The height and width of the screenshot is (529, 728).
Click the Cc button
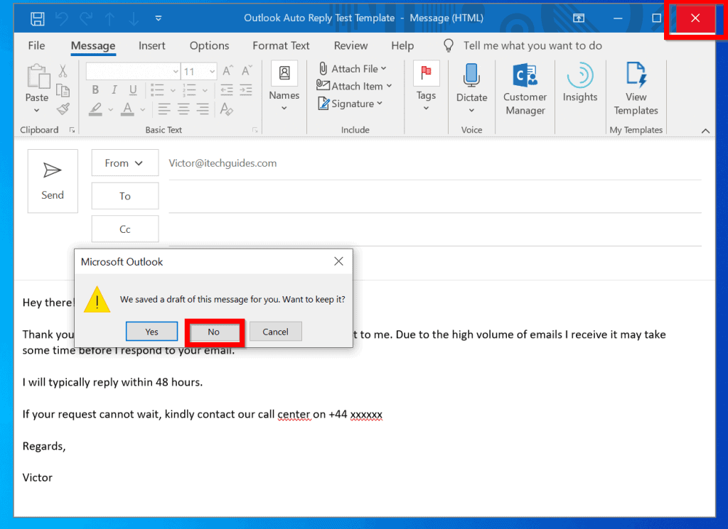click(125, 229)
